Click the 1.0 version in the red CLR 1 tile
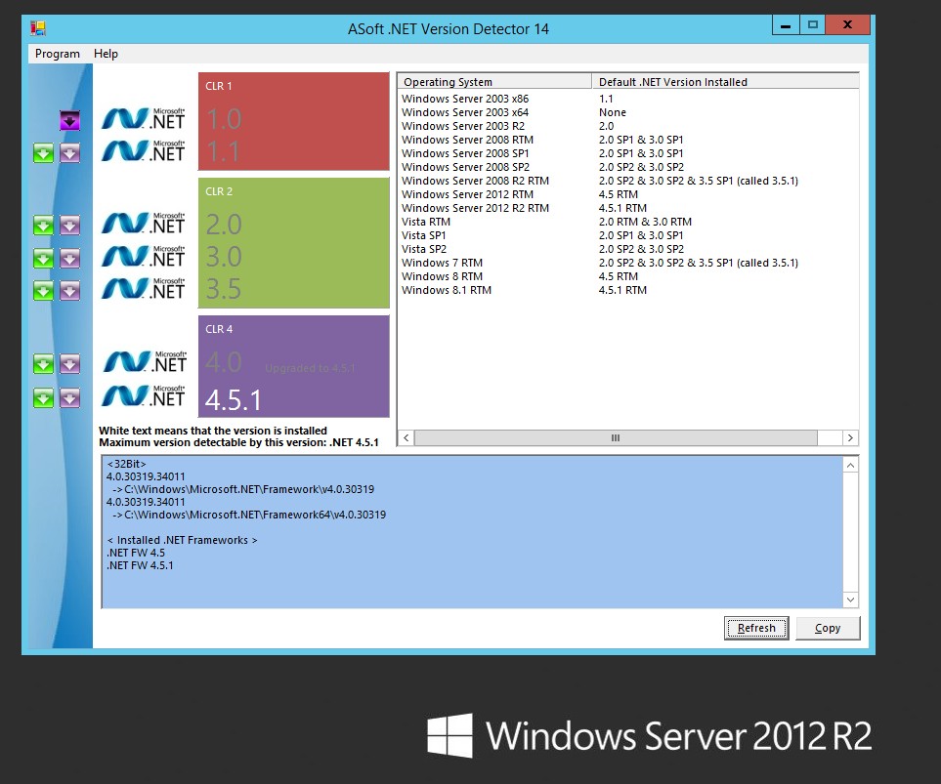Screen dimensions: 941x784 pyautogui.click(x=224, y=119)
